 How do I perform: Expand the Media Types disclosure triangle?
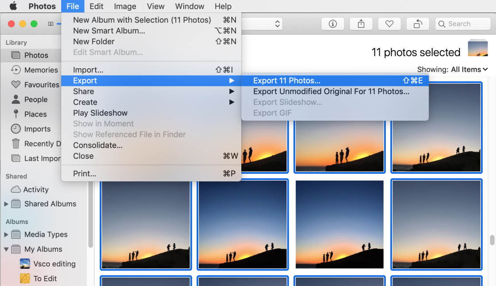[6, 235]
